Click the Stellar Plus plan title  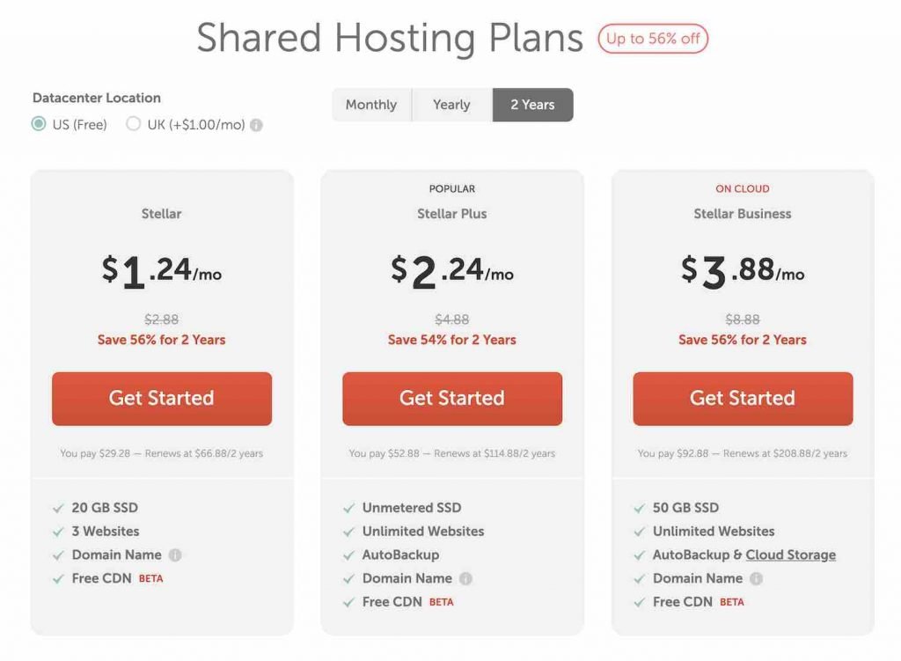click(451, 214)
